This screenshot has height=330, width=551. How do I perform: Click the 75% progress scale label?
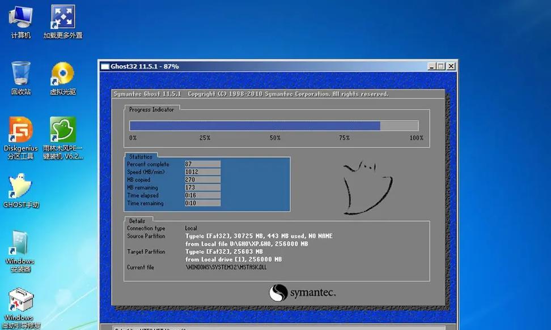[345, 138]
